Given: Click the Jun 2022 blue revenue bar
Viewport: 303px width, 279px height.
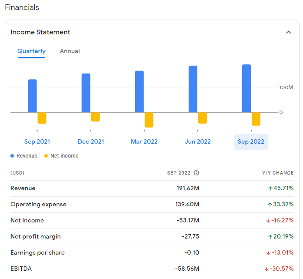Looking at the screenshot, I should tap(193, 89).
